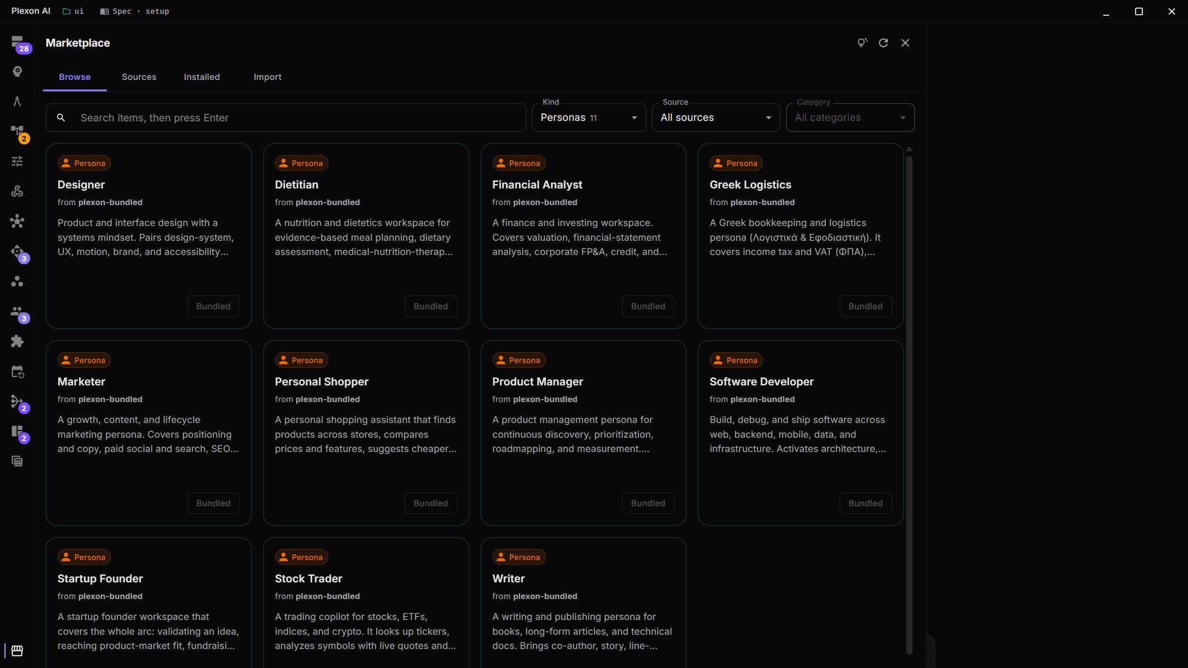This screenshot has width=1188, height=668.
Task: Click the Bundled button on Product Manager card
Action: (x=648, y=503)
